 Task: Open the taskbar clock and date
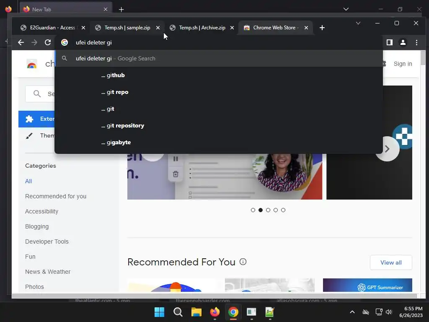coord(411,312)
